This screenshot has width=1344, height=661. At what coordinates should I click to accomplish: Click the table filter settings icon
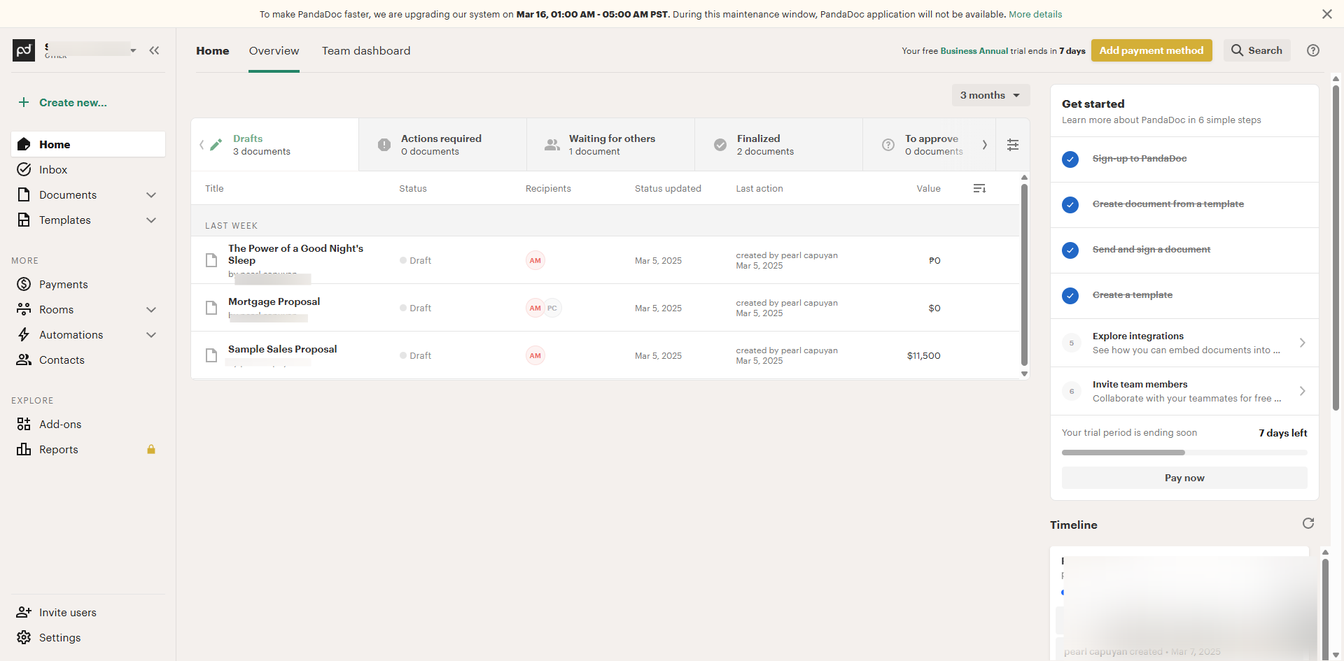coord(1013,145)
